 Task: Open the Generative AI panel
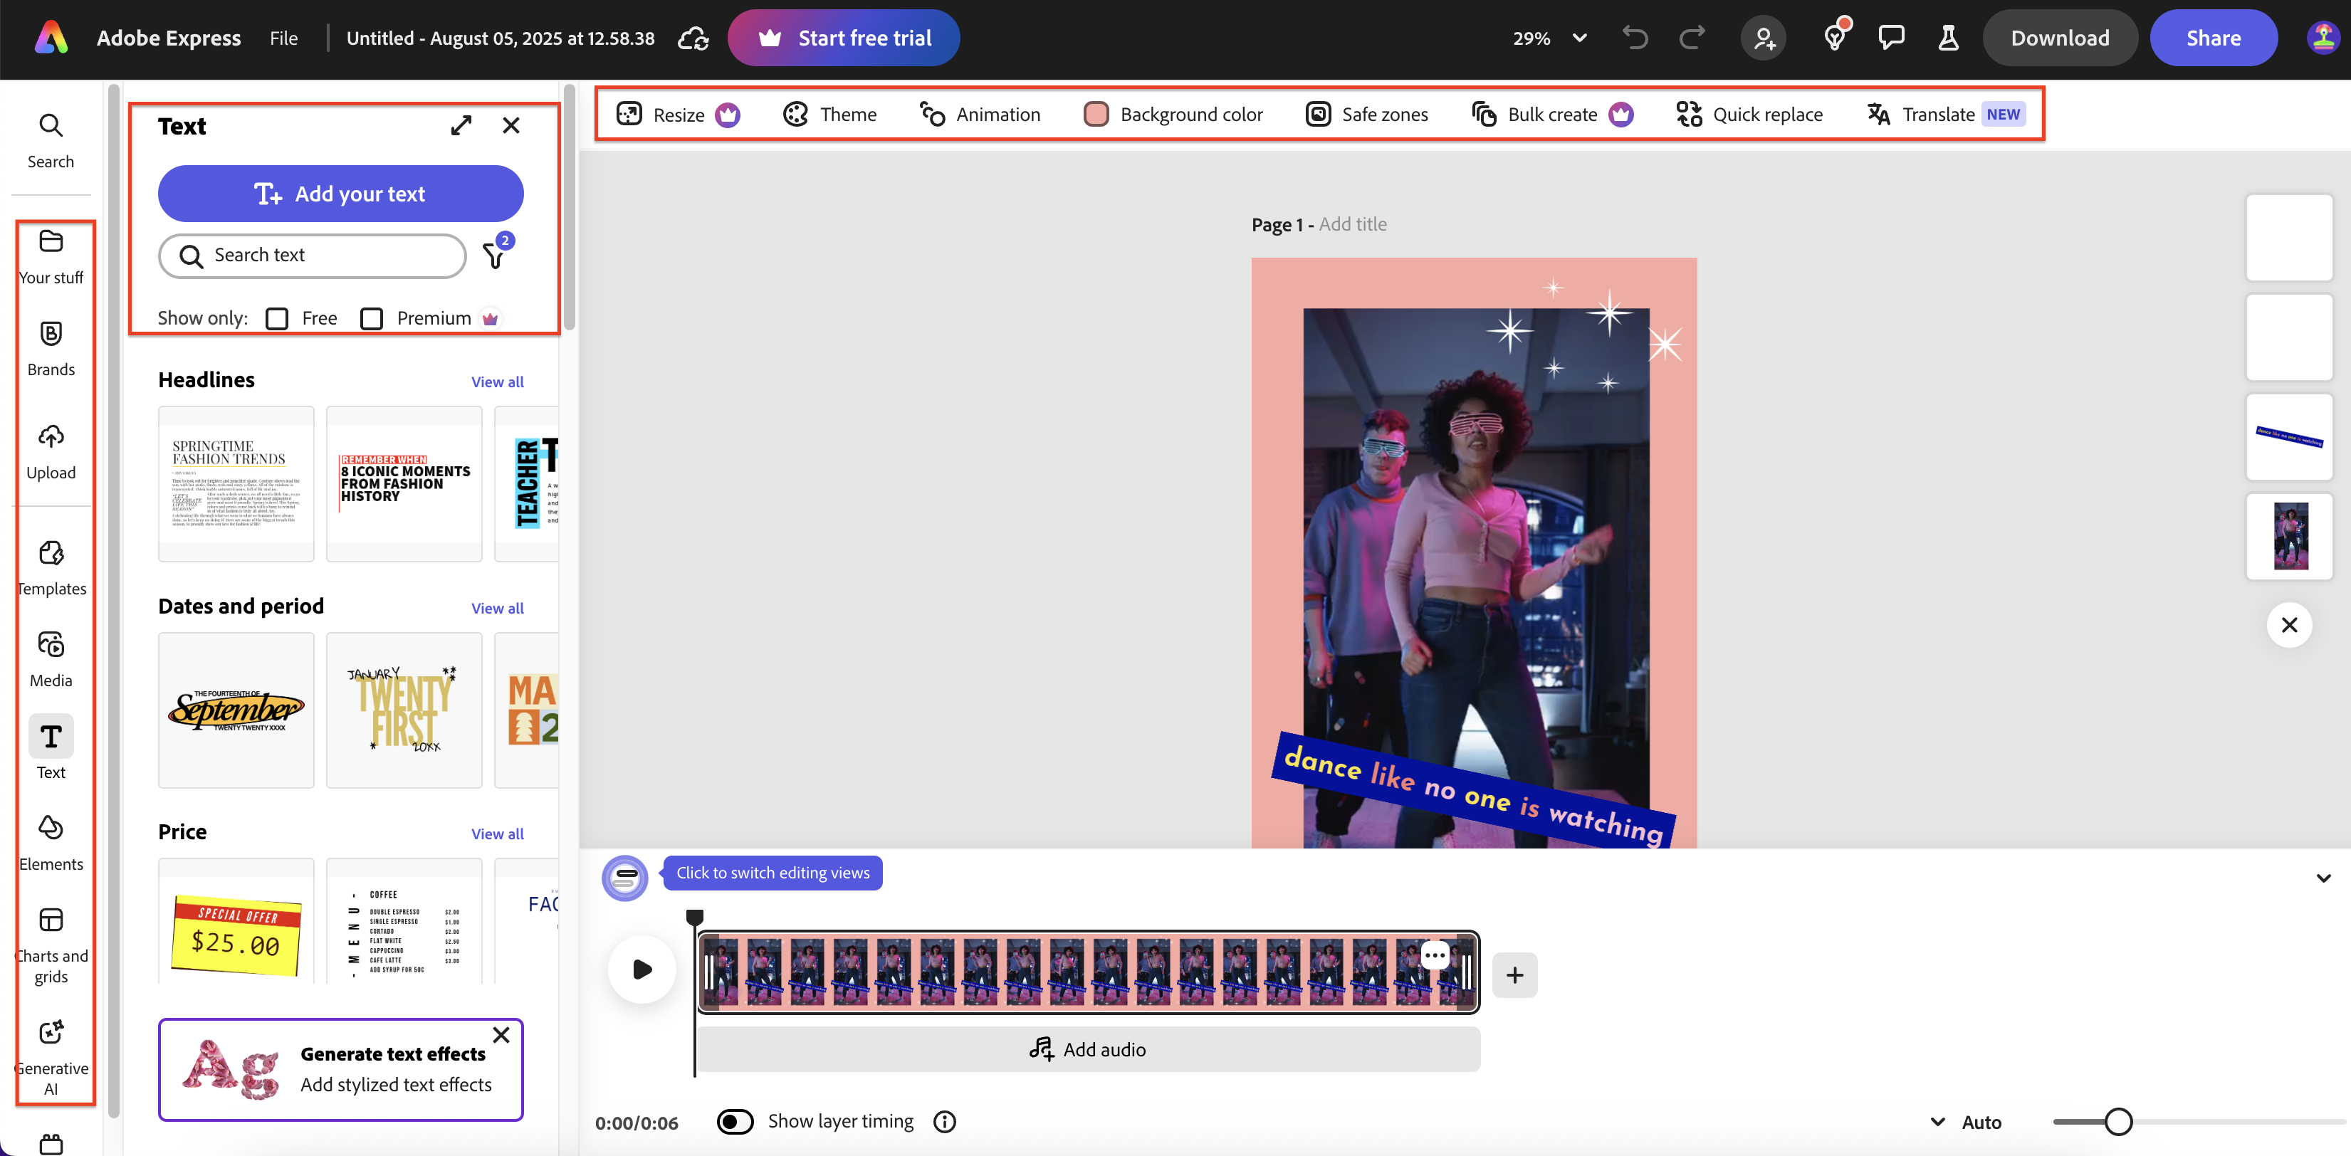[51, 1058]
